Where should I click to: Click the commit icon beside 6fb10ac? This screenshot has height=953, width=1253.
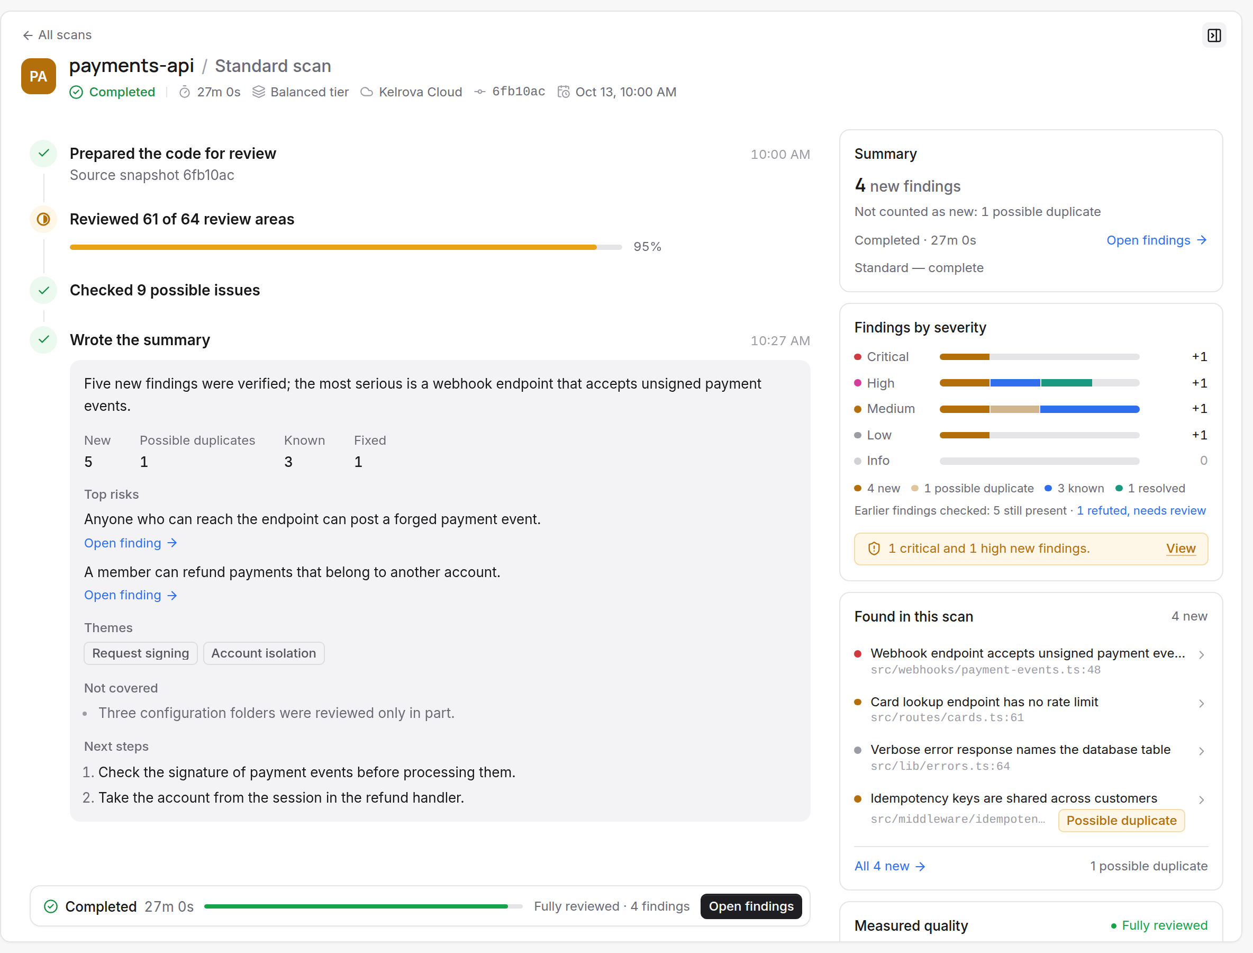coord(479,92)
